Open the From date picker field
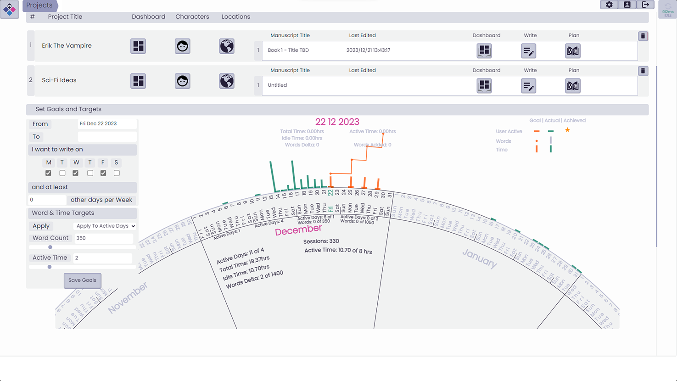This screenshot has width=677, height=381. pyautogui.click(x=106, y=123)
